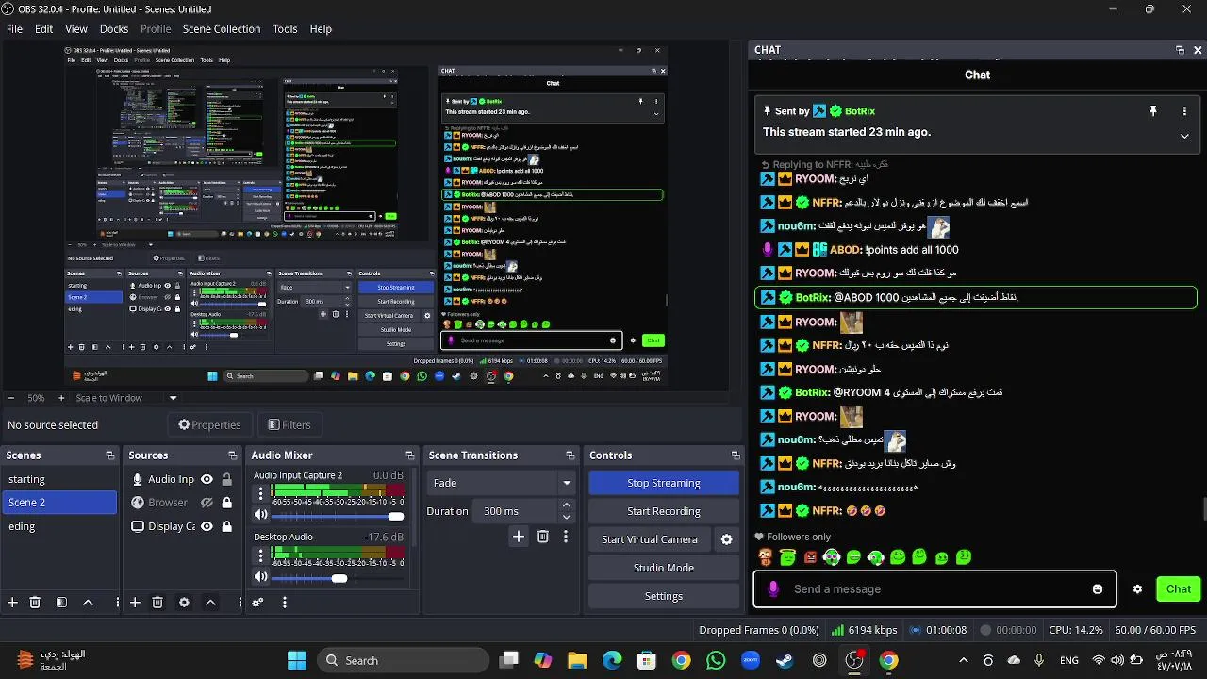Collapse pinned message with chevron
Viewport: 1207px width, 679px height.
[1184, 136]
